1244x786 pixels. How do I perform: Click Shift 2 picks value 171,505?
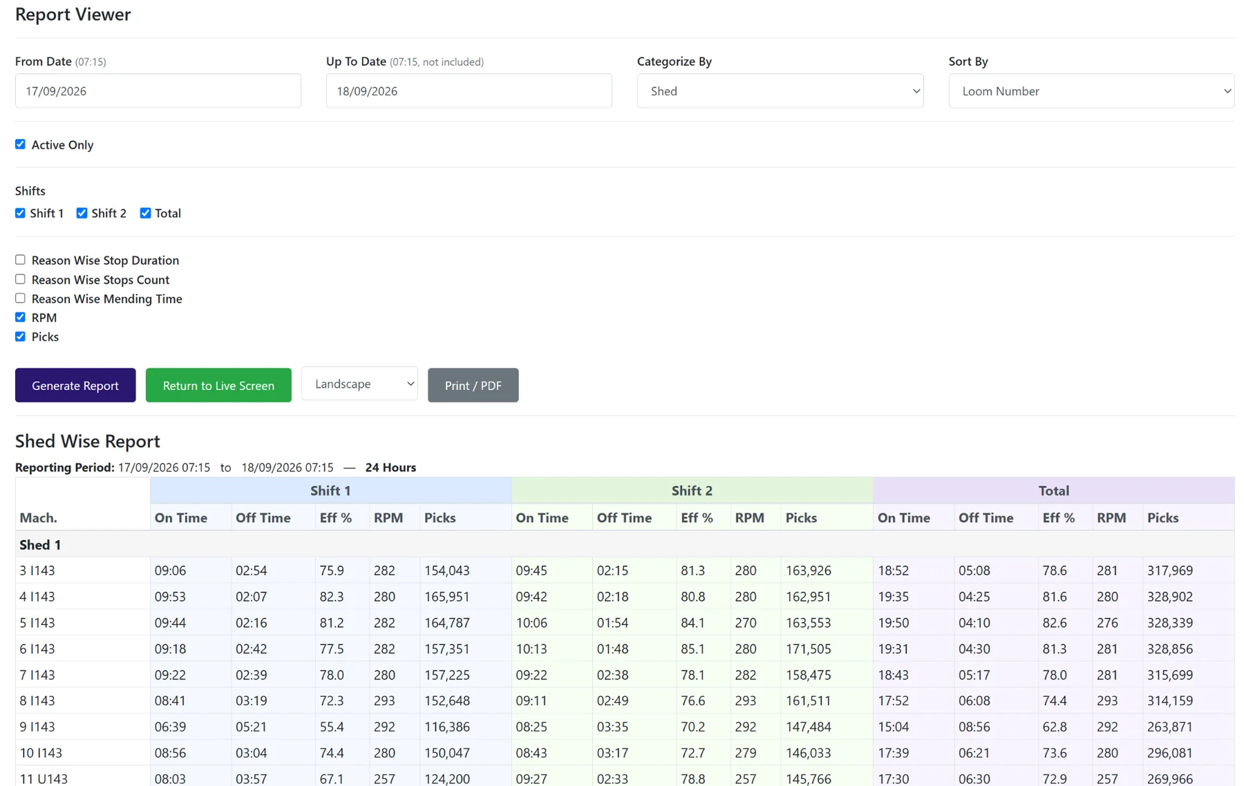pos(808,648)
